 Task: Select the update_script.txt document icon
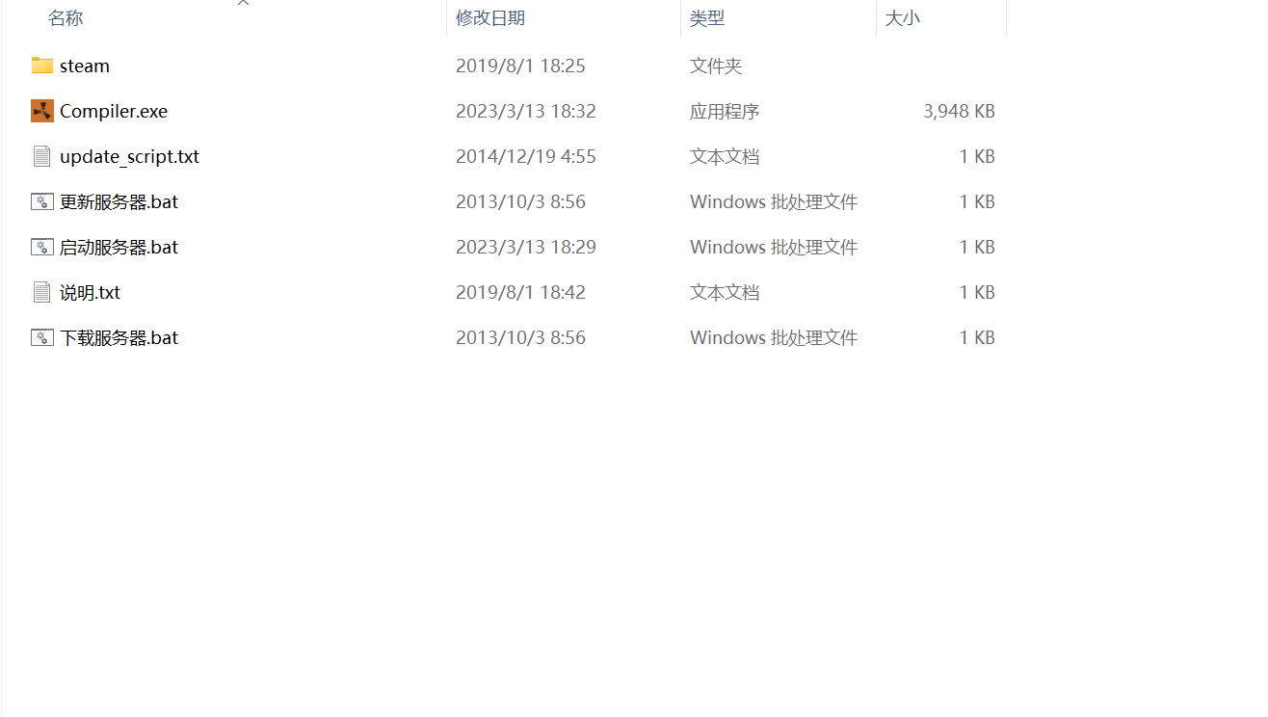coord(41,156)
